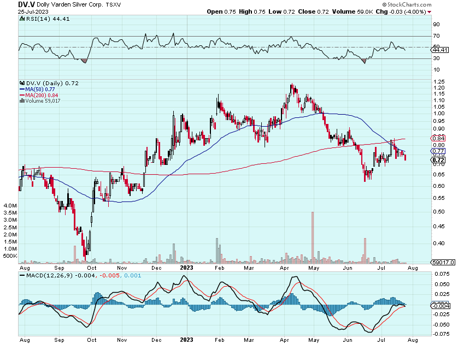
Task: Click the 59017.0 volume value tag
Action: [443, 262]
